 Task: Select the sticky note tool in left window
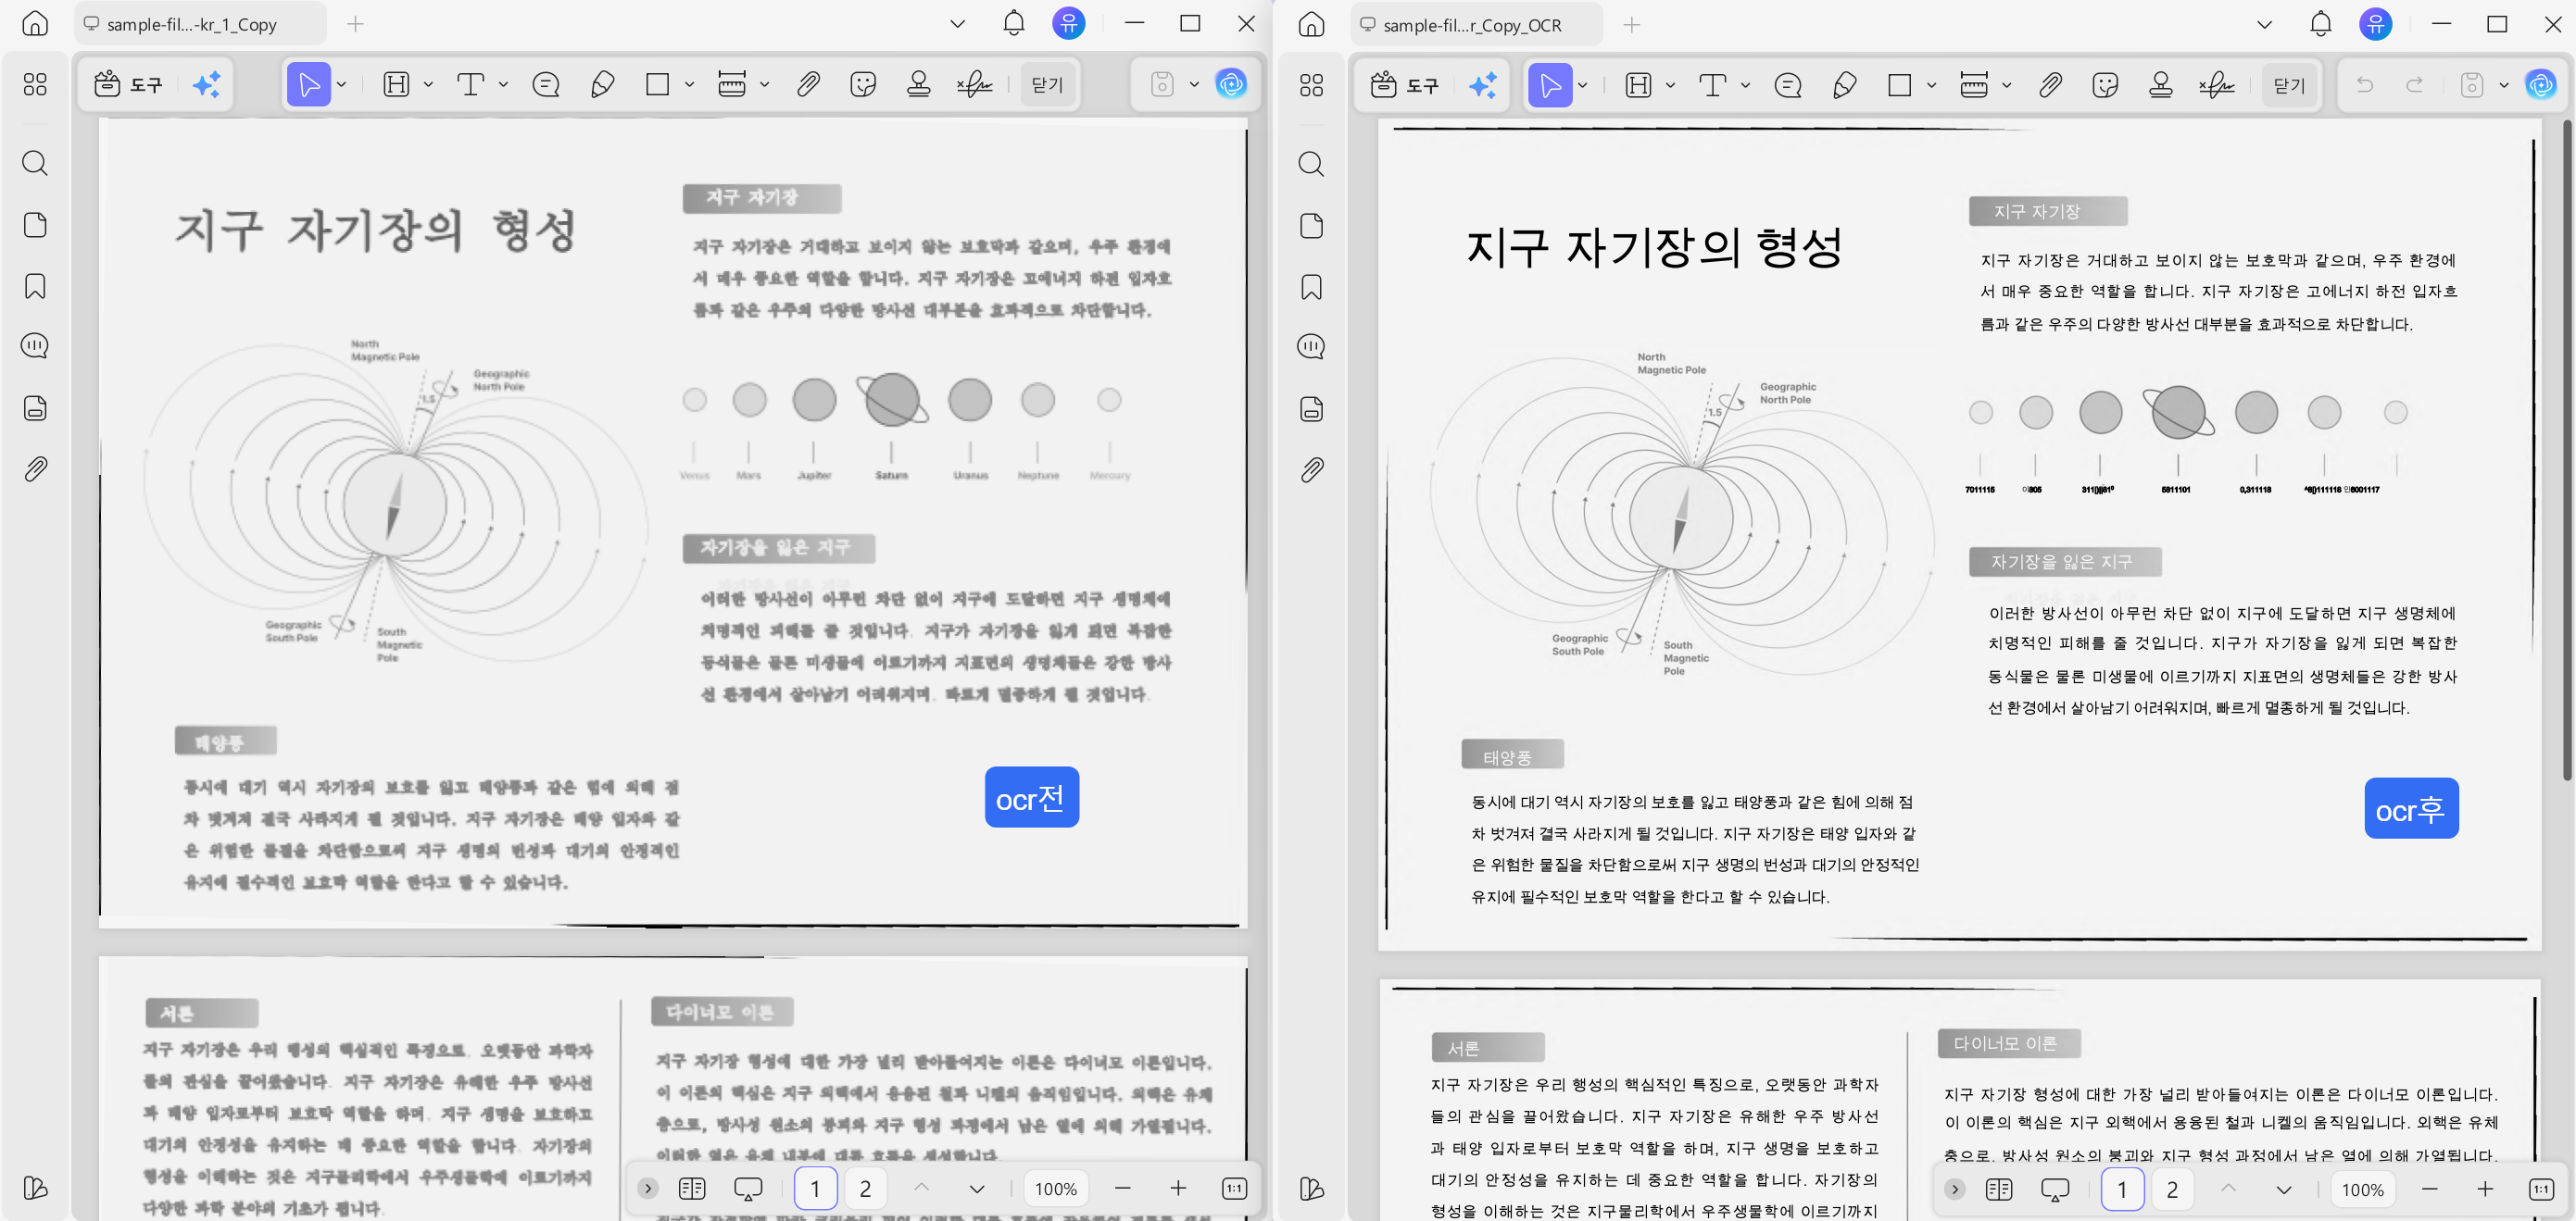point(546,85)
